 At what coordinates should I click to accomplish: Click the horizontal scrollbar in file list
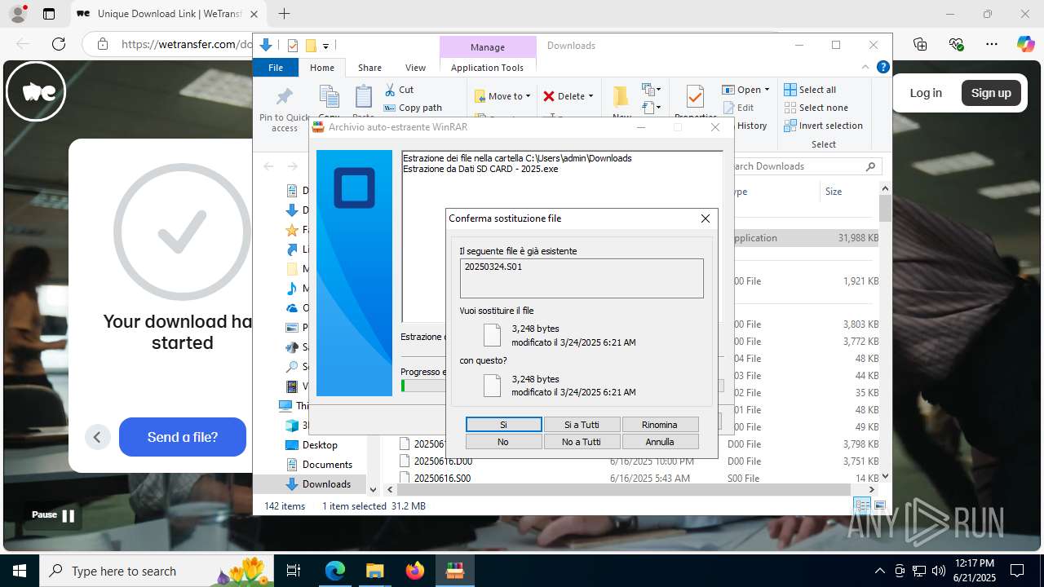(624, 490)
